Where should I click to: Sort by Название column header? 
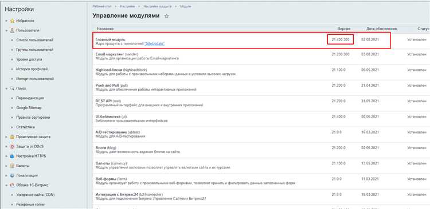pos(105,29)
